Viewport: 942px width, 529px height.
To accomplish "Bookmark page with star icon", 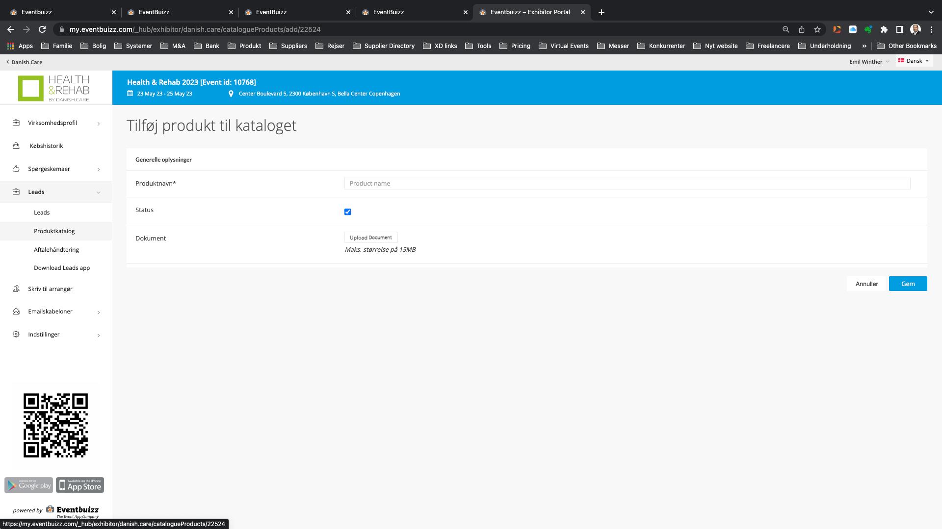I will coord(817,29).
